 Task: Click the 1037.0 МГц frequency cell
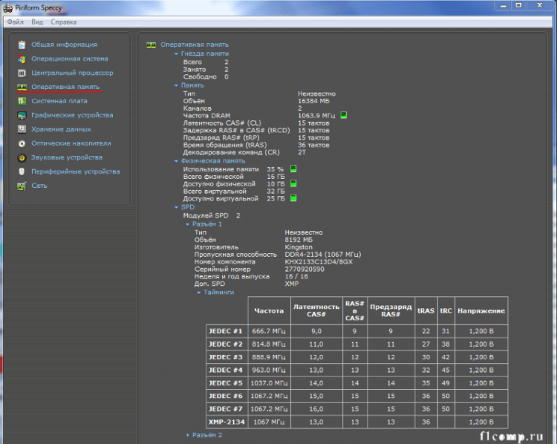point(270,383)
